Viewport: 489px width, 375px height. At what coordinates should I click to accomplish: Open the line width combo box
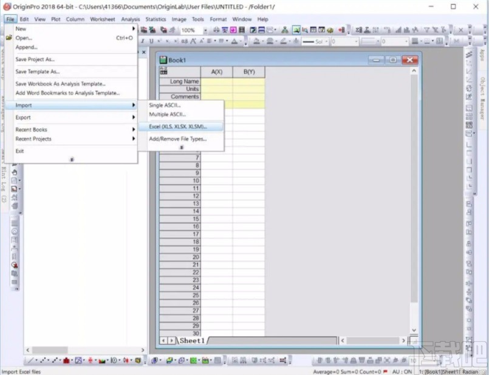click(x=344, y=41)
